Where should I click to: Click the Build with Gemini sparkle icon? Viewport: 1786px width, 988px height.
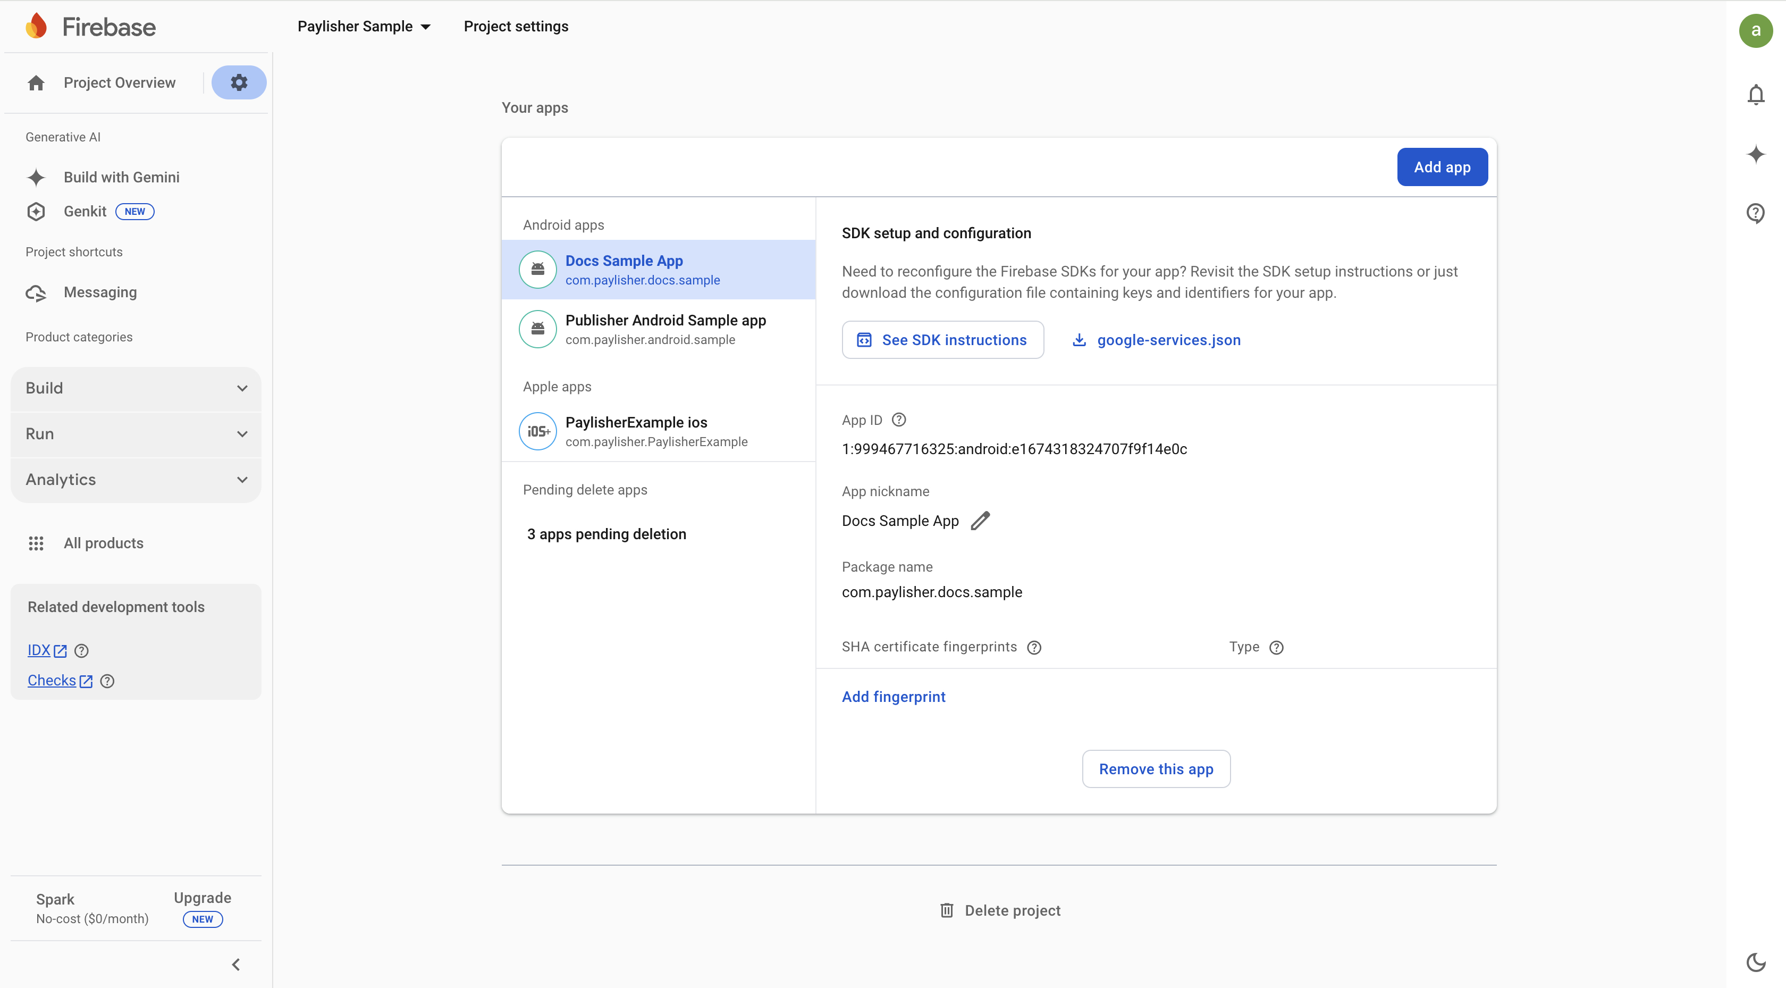coord(36,178)
